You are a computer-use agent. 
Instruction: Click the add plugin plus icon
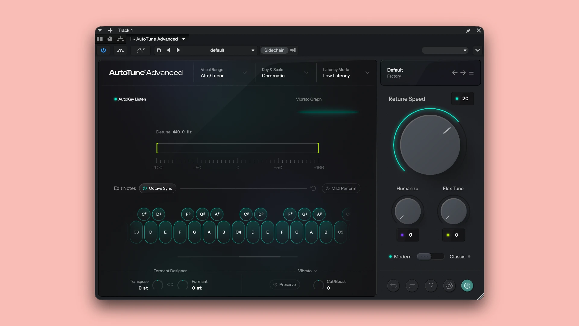pos(110,30)
